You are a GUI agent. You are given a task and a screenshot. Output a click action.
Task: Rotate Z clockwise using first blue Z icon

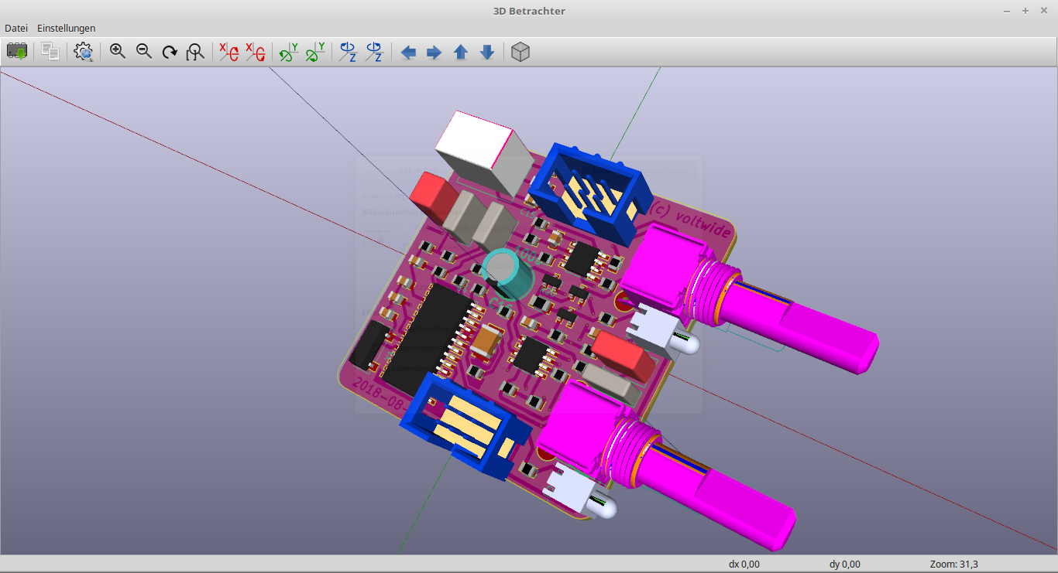click(349, 52)
